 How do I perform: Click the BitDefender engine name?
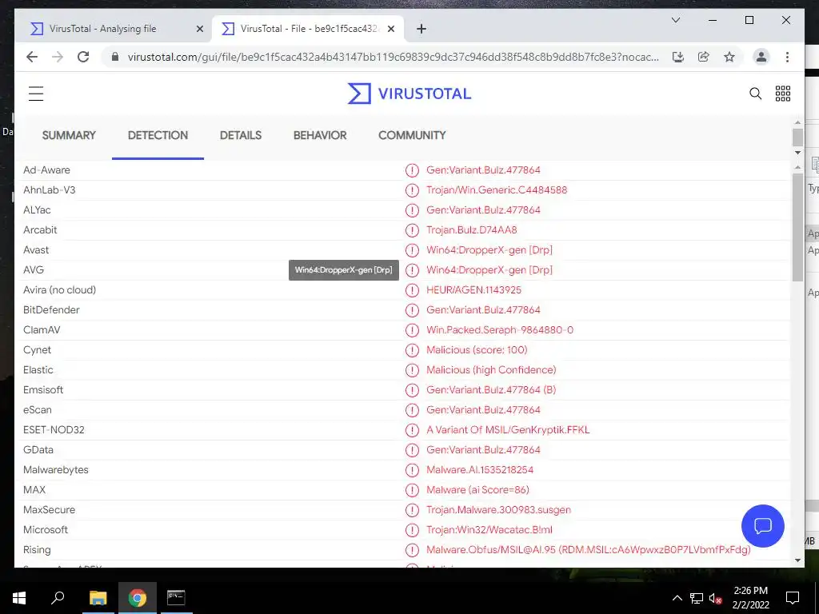coord(51,309)
